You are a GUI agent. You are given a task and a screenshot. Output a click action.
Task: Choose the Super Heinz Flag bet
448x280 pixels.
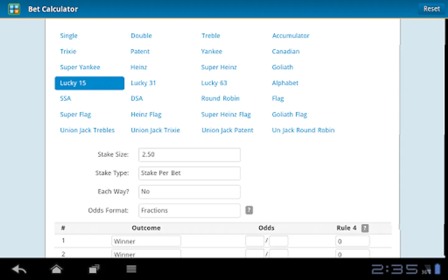tap(226, 114)
